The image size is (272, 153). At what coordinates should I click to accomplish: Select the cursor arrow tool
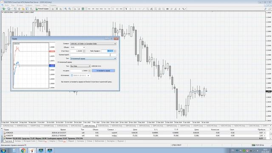tap(126, 9)
